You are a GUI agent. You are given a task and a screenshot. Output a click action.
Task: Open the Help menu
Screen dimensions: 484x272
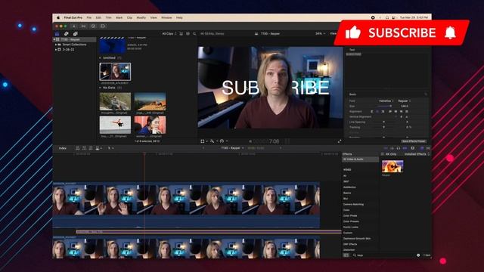pos(179,18)
